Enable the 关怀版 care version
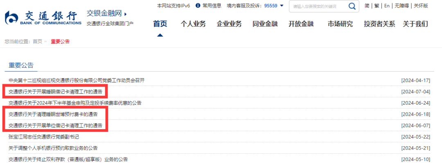442x163 pixels. click(421, 6)
